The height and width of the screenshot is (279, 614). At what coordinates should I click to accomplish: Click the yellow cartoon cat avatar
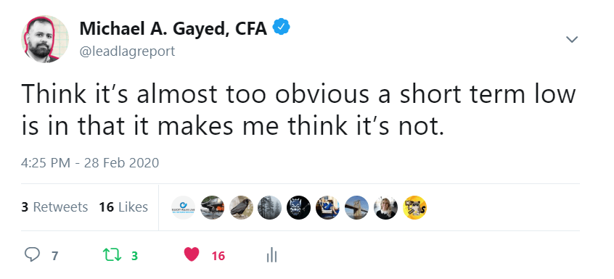coord(414,207)
